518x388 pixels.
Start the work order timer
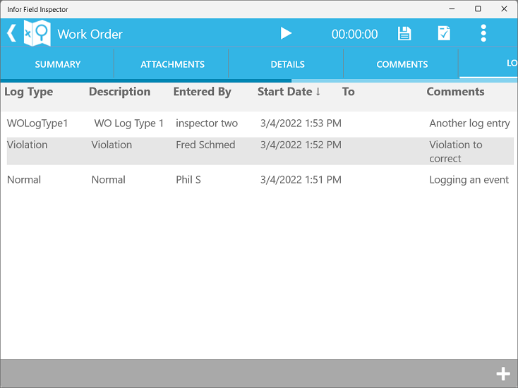(286, 33)
